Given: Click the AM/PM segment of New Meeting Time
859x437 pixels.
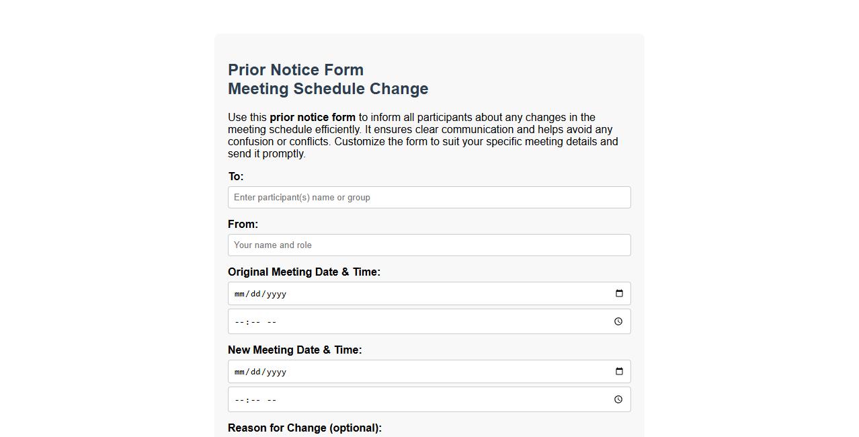Looking at the screenshot, I should (273, 399).
